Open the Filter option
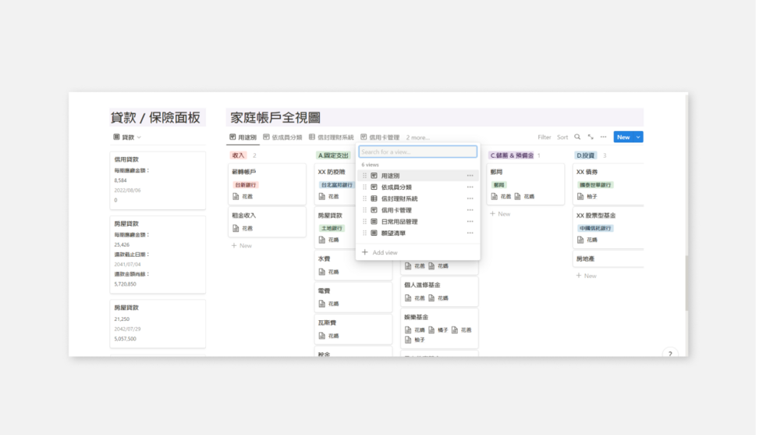The image size is (784, 435). (x=544, y=137)
